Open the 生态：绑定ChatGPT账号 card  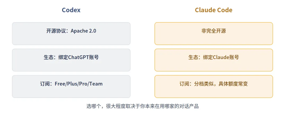tap(71, 60)
